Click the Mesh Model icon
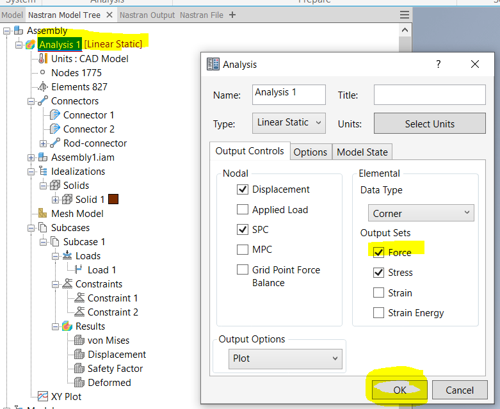This screenshot has width=500, height=409. [x=43, y=213]
